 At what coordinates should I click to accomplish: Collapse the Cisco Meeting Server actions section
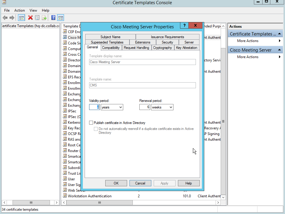click(279, 50)
